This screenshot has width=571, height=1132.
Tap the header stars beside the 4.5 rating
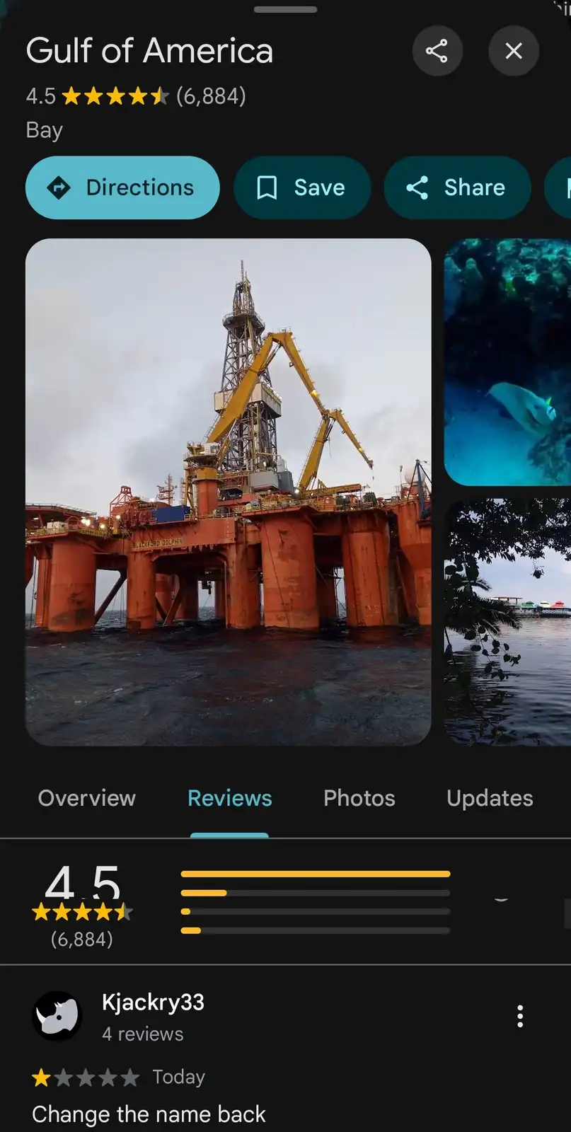click(116, 96)
